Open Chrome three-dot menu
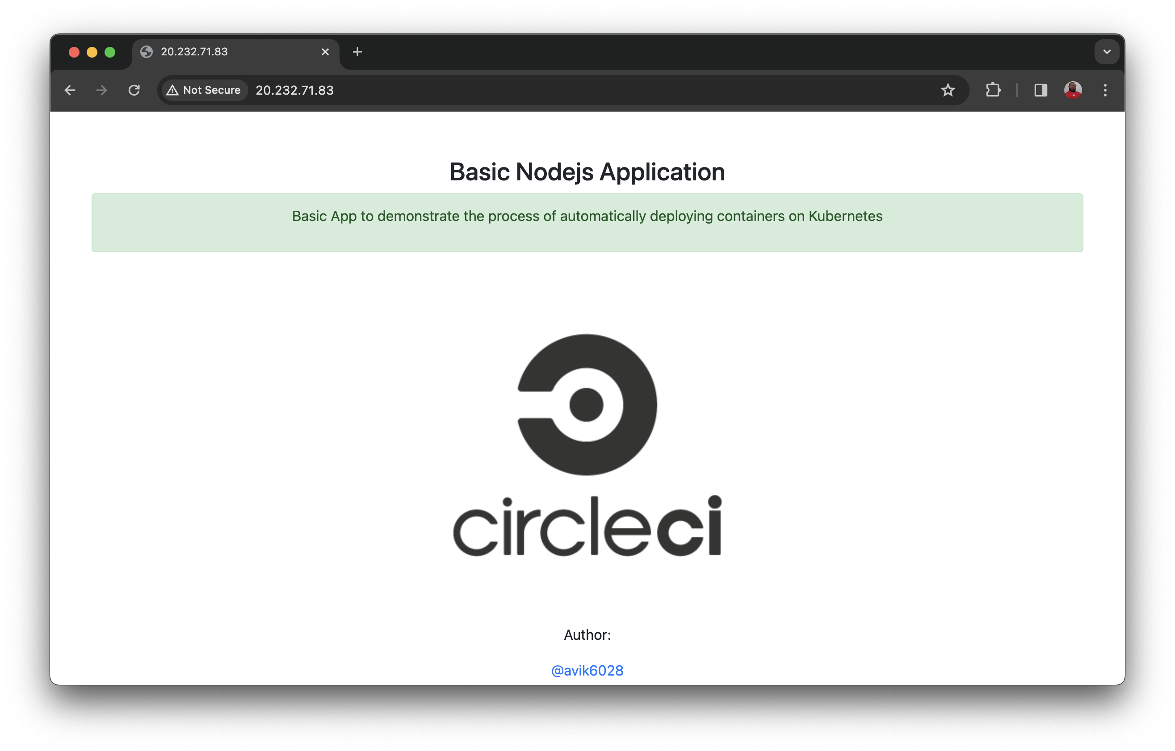Viewport: 1175px width, 751px height. tap(1105, 90)
